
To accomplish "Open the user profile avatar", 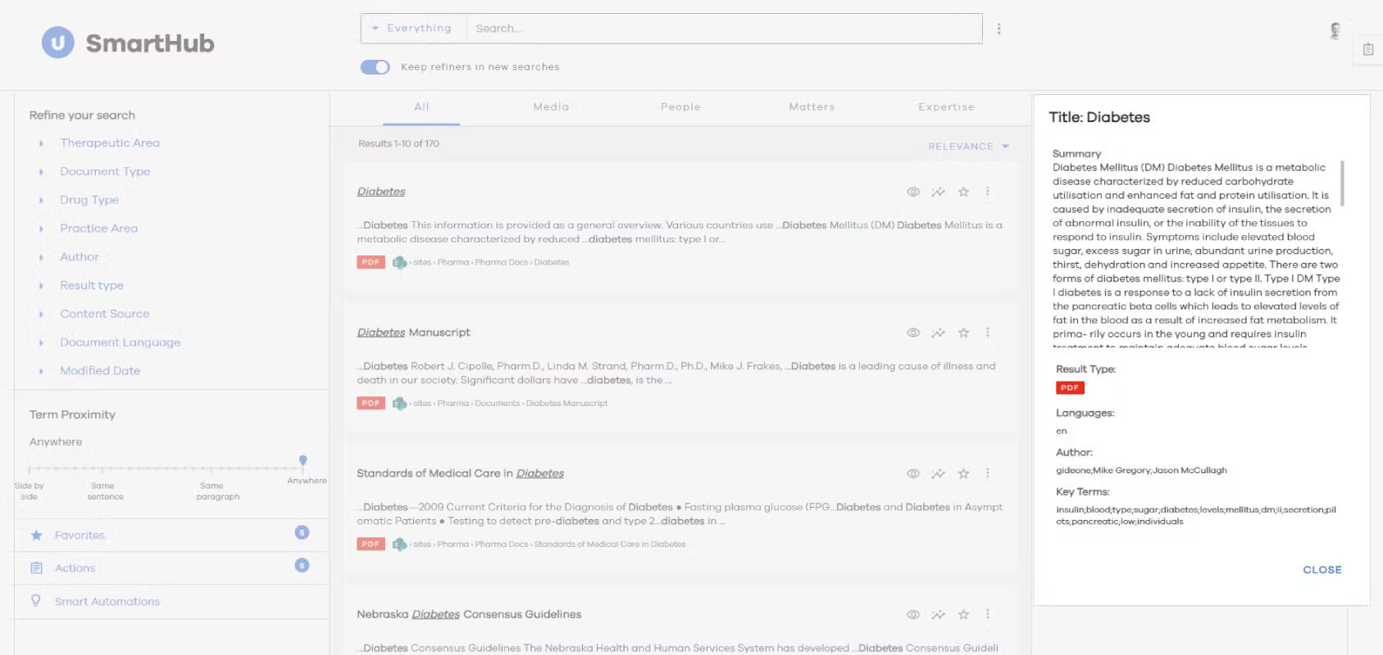I will coord(1335,31).
